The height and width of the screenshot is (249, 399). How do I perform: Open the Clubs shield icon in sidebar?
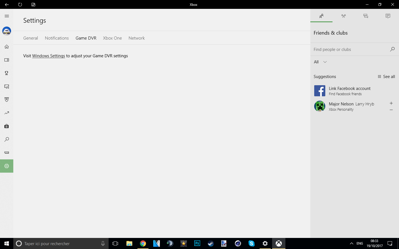click(x=7, y=100)
